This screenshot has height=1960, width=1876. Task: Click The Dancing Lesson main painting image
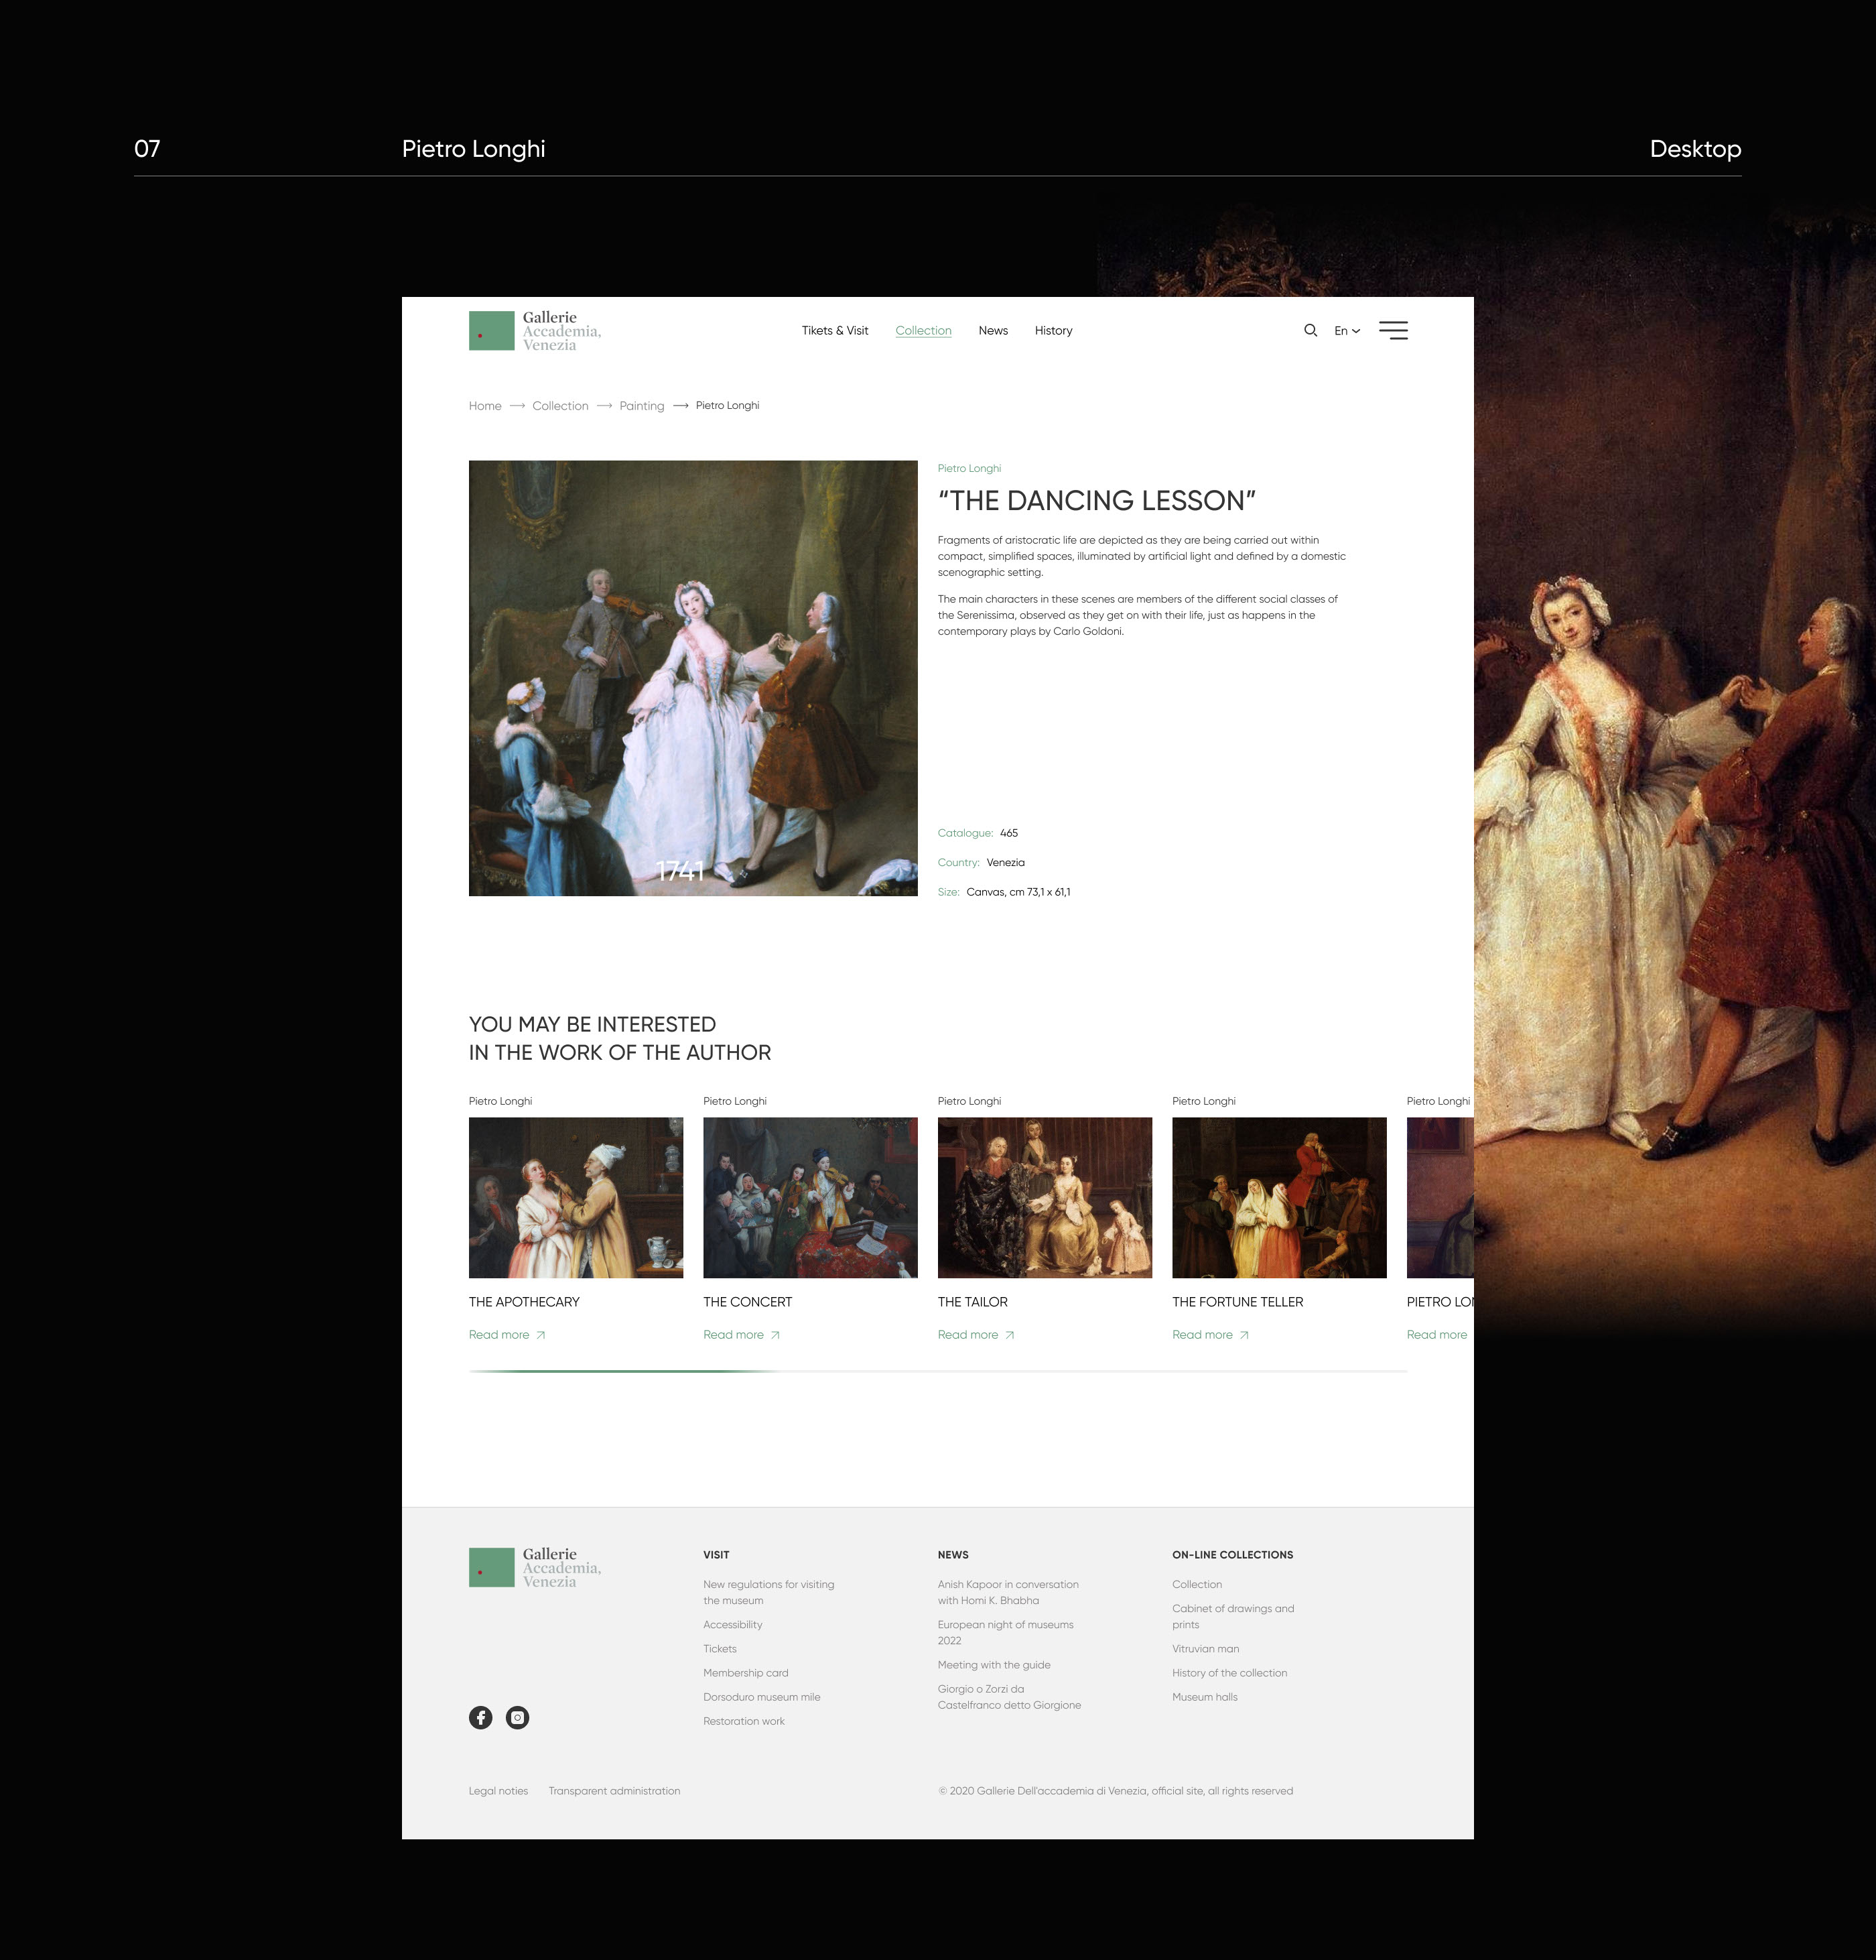[693, 678]
